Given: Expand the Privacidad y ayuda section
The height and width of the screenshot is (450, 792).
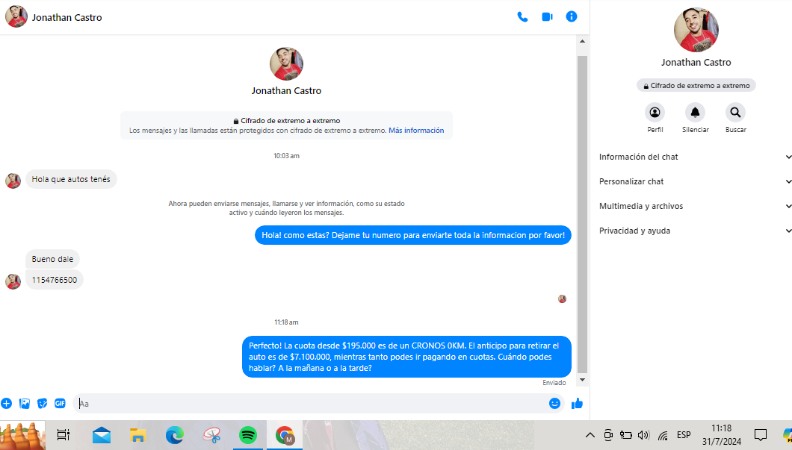Looking at the screenshot, I should coord(695,231).
